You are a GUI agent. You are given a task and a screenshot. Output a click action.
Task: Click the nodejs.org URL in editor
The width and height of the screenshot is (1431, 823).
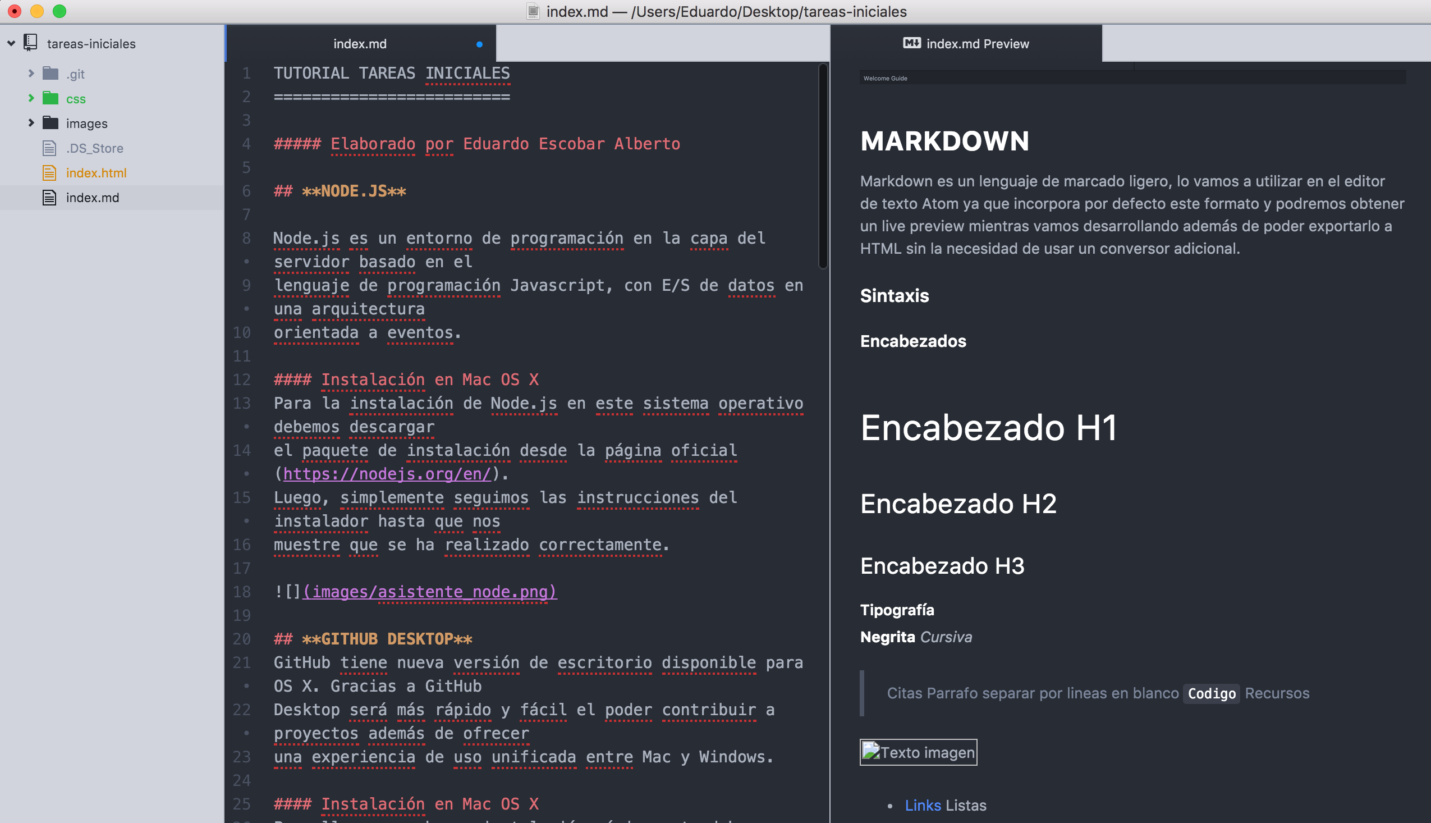coord(387,474)
